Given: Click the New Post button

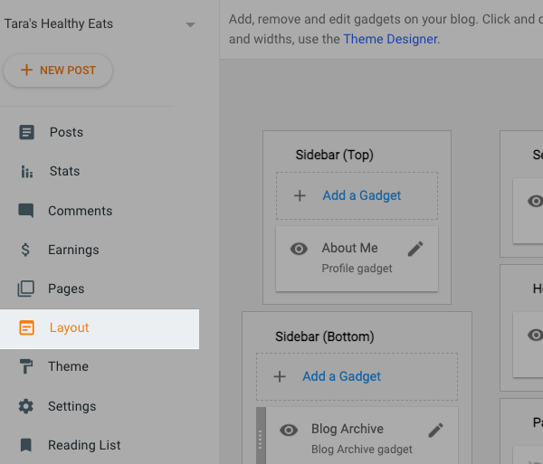Looking at the screenshot, I should click(58, 71).
